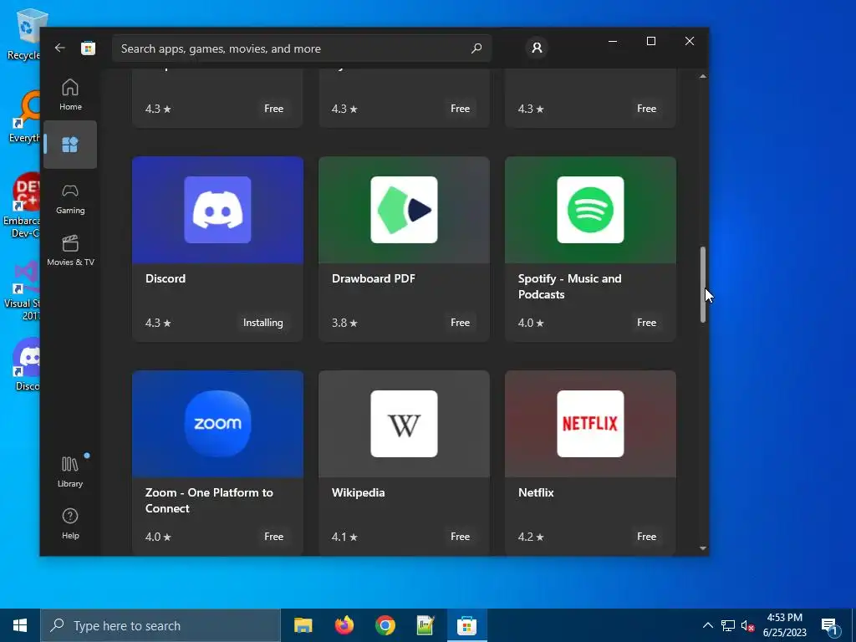Screen dimensions: 856x642
Task: Go back using the back arrow
Action: coord(59,48)
